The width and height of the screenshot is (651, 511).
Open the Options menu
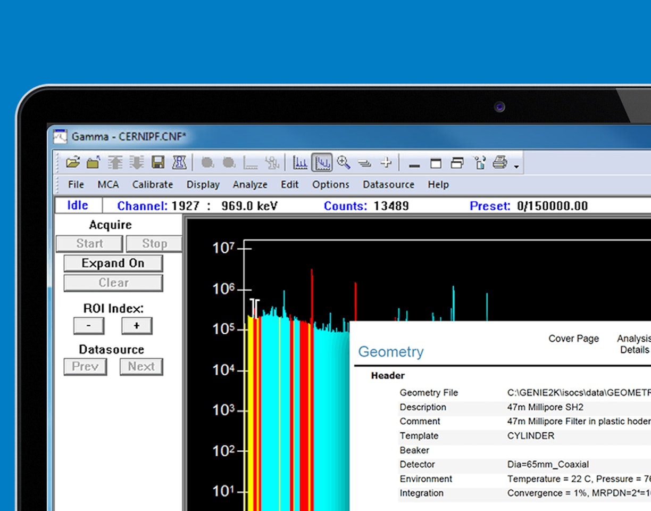[x=331, y=185]
